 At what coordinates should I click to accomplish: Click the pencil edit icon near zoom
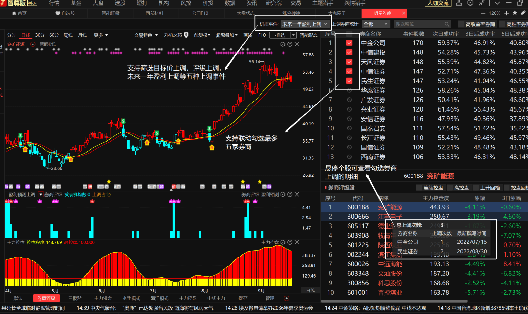[523, 13]
